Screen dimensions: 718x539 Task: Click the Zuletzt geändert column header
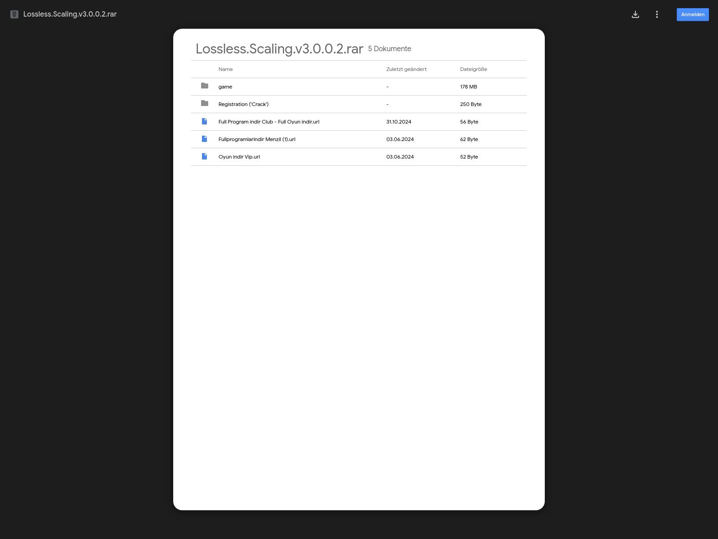point(407,69)
